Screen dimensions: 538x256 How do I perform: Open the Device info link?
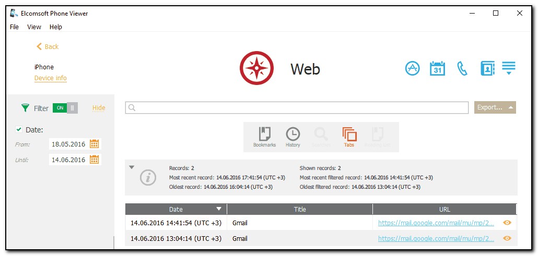(x=51, y=78)
